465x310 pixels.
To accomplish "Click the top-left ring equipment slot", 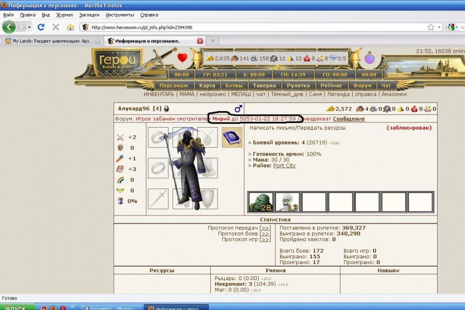I will point(158,137).
